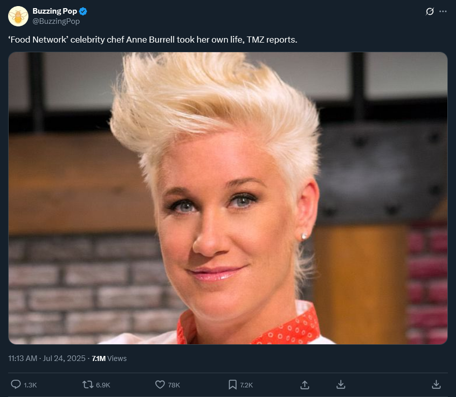
Task: Open the @BuzzingPop handle link
Action: (x=56, y=21)
